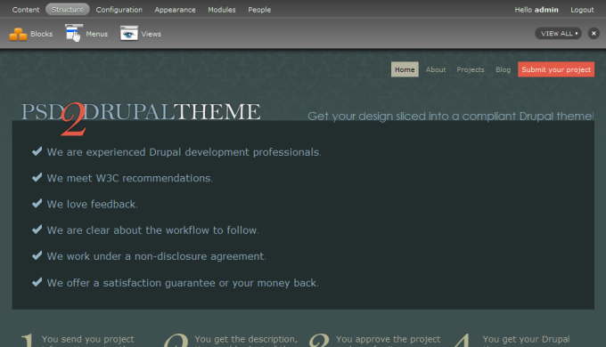This screenshot has height=347, width=606.
Task: Click the PSD2DRUPALTHEME site logo
Action: [141, 118]
